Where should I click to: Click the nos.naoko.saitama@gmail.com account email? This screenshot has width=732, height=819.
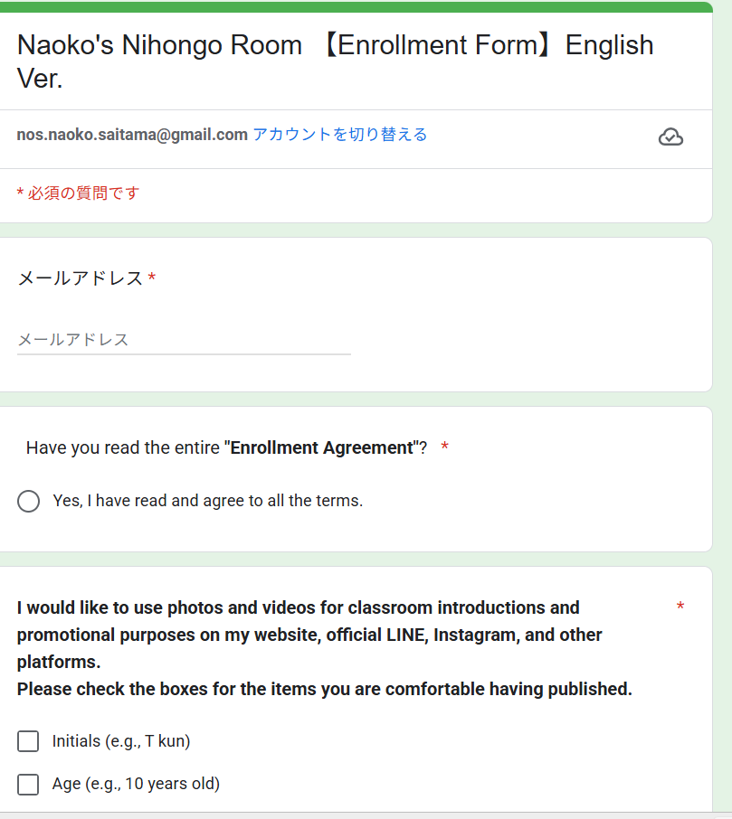click(132, 135)
